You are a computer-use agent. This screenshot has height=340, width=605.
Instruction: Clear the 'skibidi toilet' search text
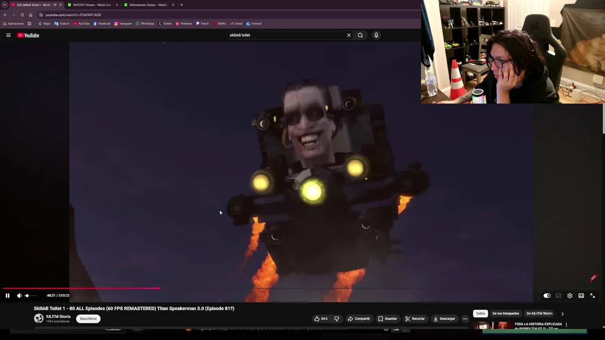tap(349, 35)
